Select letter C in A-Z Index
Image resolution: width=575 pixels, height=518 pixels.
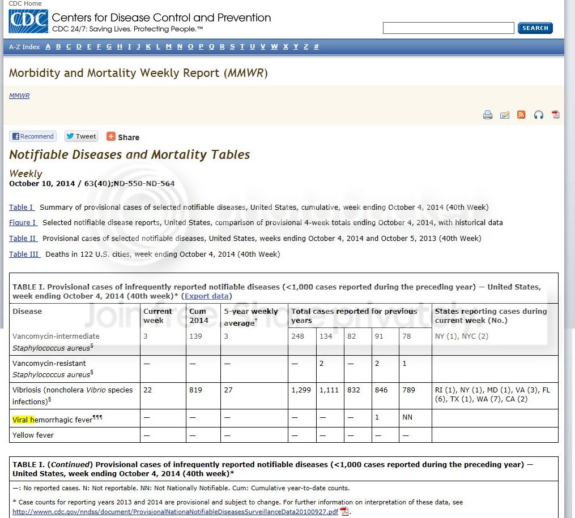(x=68, y=46)
